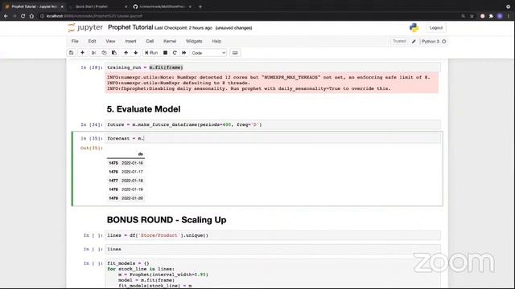Image resolution: width=515 pixels, height=289 pixels.
Task: Click the Jupyter logo
Action: [85, 27]
